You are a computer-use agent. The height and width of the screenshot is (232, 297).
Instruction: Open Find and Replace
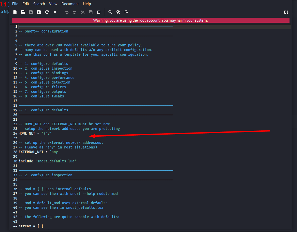(x=118, y=12)
